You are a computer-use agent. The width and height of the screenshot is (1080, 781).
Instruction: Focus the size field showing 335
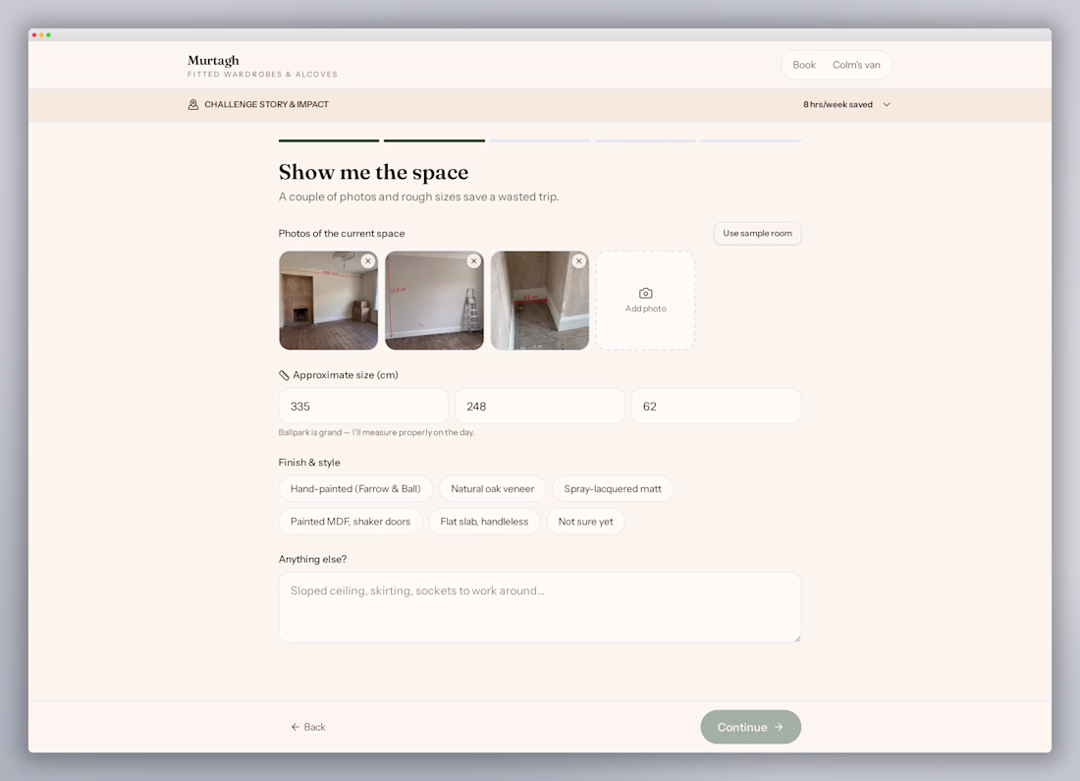click(x=363, y=406)
